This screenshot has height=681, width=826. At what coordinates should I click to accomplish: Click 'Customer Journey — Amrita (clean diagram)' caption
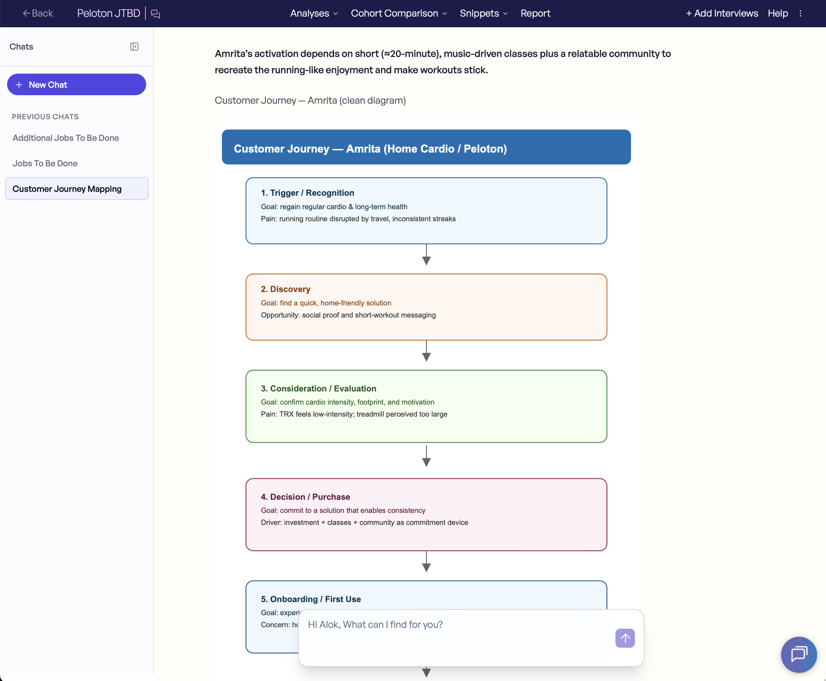[x=310, y=101]
